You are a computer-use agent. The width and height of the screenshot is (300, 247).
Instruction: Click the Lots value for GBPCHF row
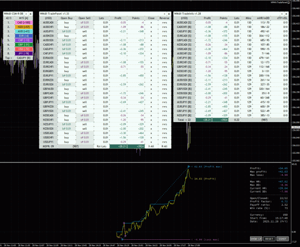[102, 98]
